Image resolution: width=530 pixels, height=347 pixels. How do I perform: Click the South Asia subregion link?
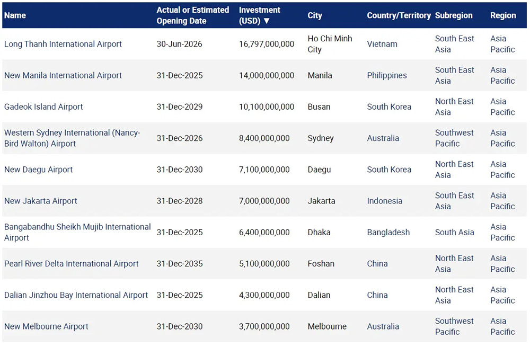pyautogui.click(x=455, y=233)
